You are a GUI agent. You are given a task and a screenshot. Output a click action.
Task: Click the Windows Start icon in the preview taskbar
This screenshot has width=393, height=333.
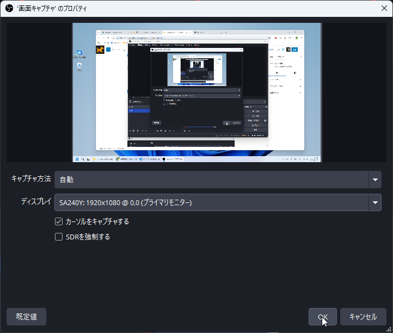point(77,159)
